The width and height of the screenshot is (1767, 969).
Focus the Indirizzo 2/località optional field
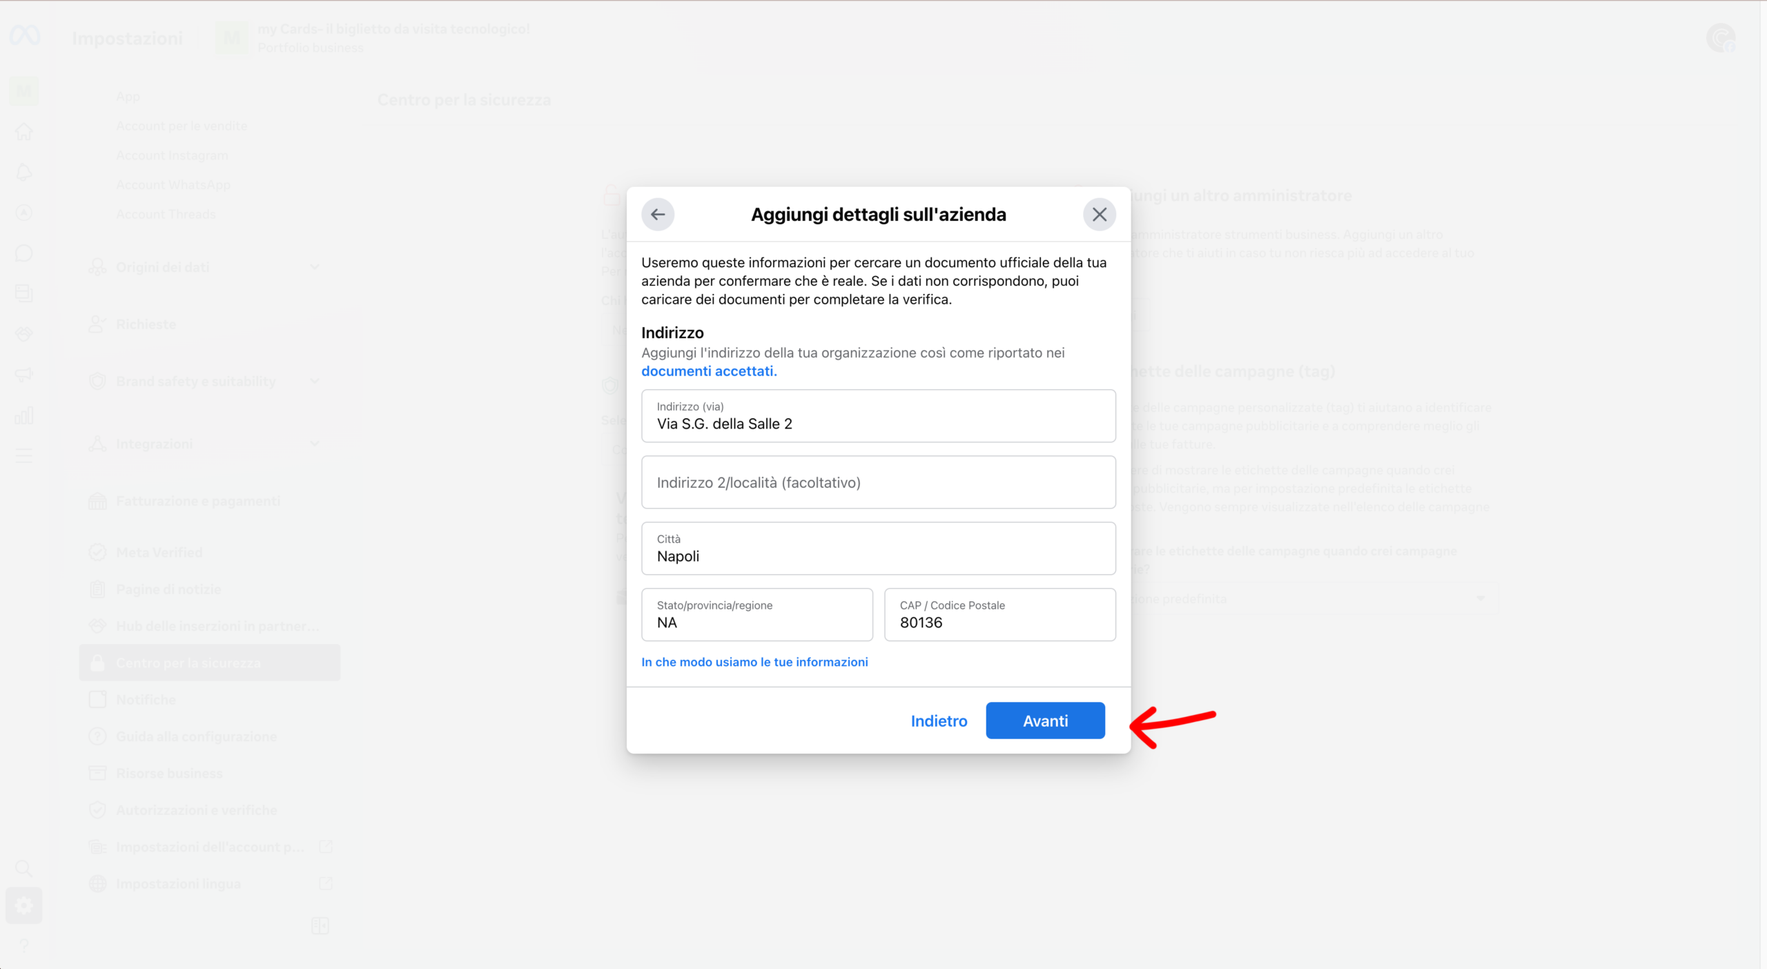(x=877, y=482)
